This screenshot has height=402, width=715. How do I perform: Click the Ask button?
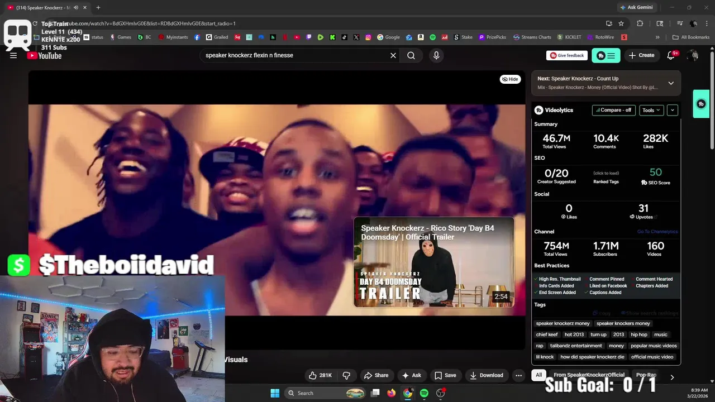click(x=412, y=375)
